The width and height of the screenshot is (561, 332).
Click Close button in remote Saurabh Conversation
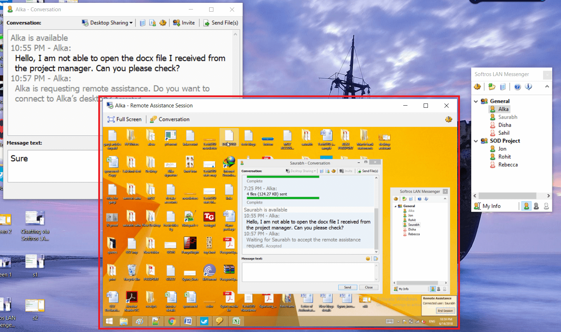coord(369,287)
